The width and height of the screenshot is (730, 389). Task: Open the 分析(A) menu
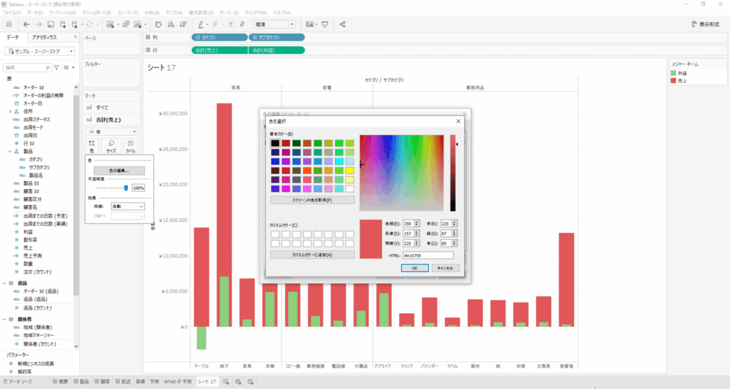(153, 12)
